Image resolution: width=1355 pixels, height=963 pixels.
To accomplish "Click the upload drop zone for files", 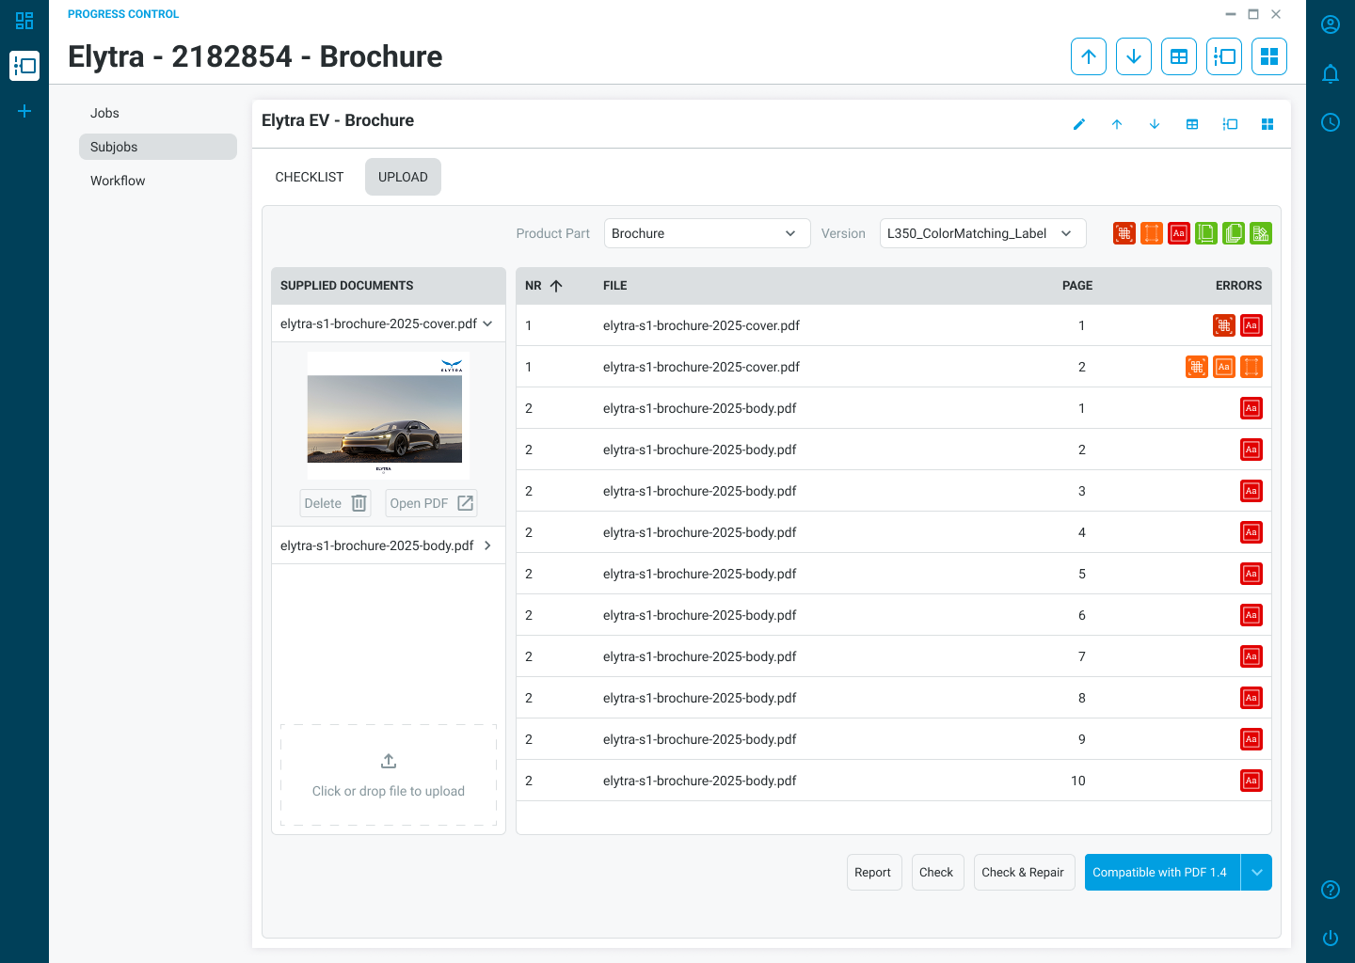I will [x=389, y=775].
